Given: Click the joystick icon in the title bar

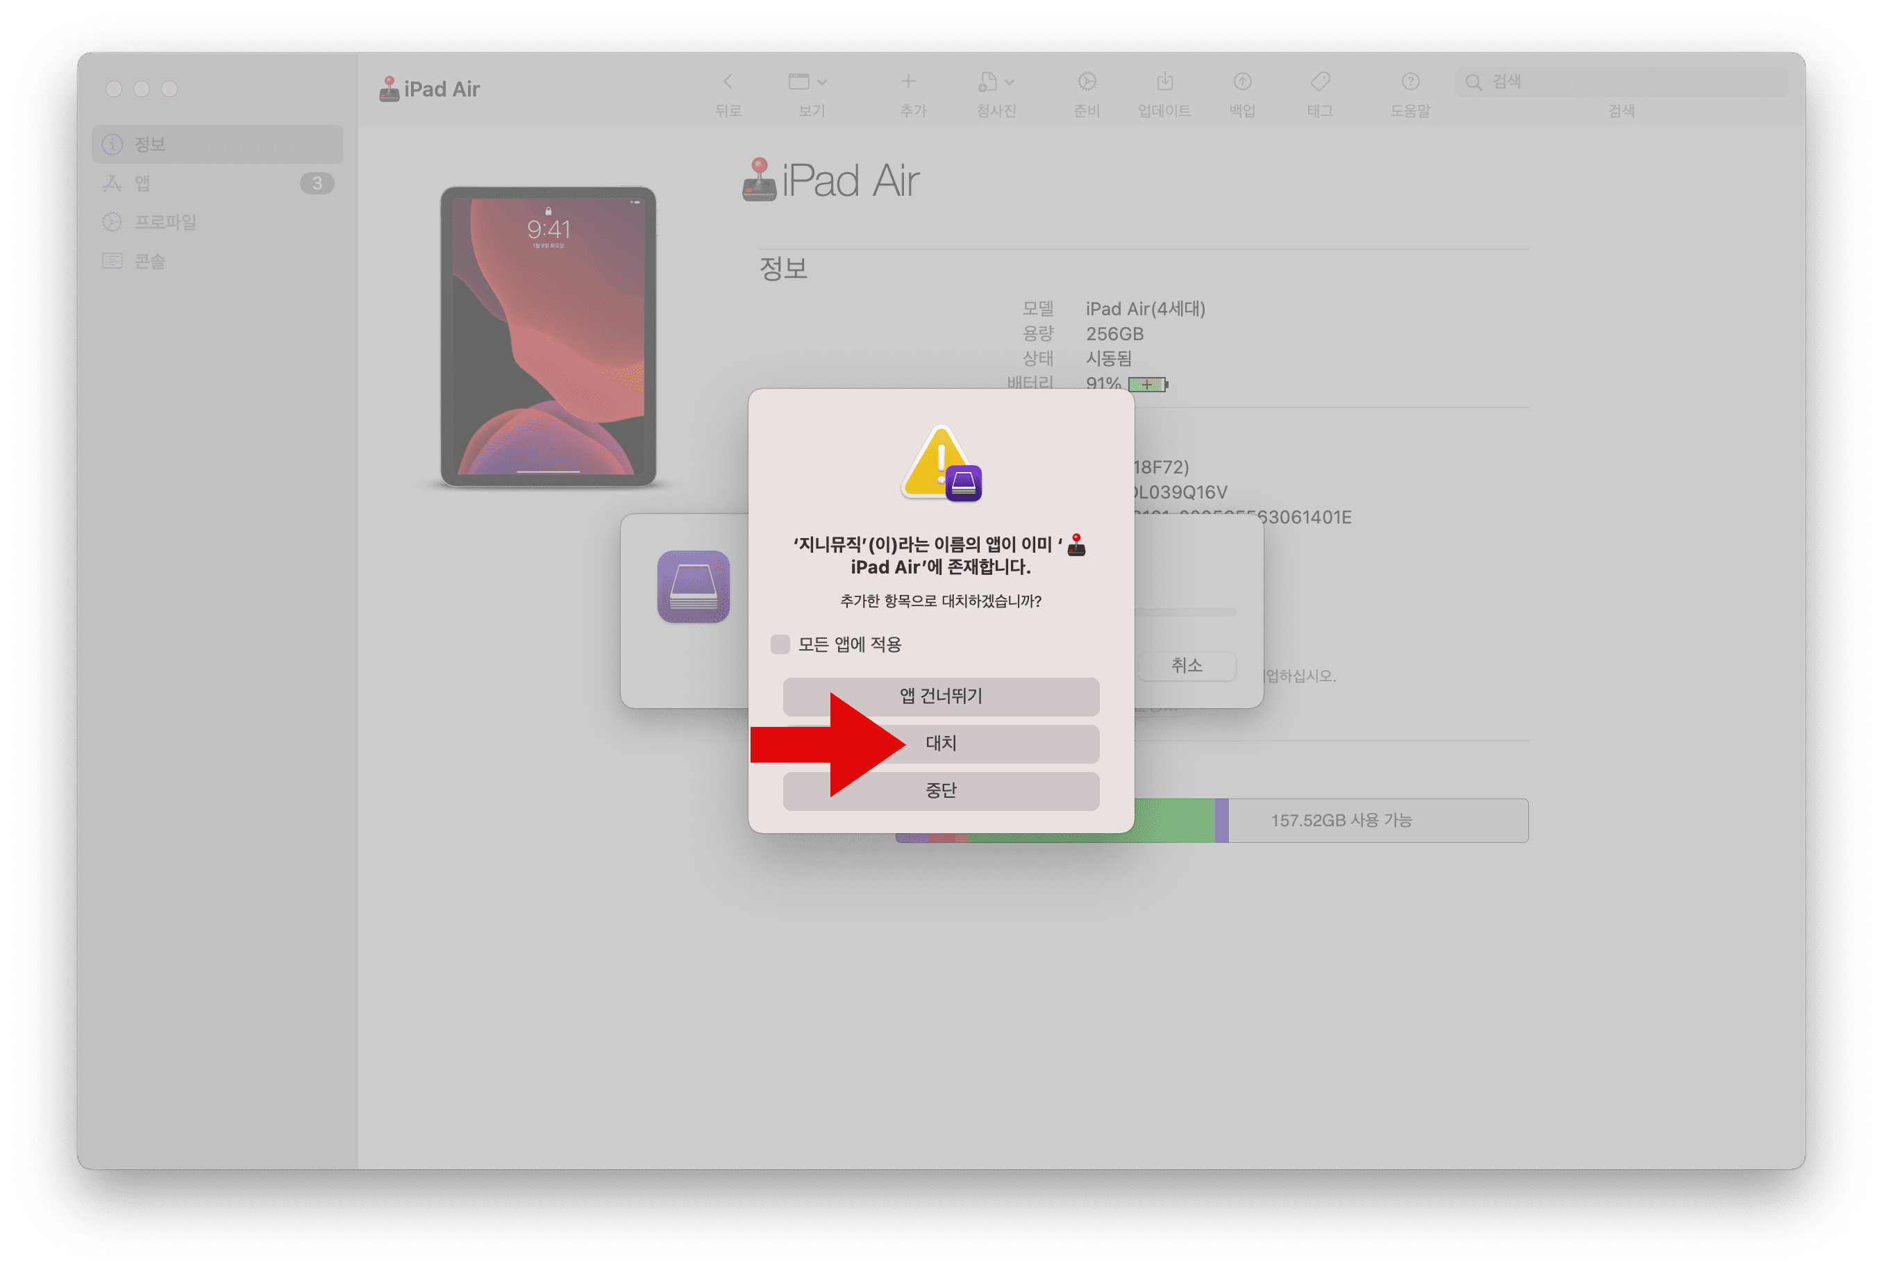Looking at the screenshot, I should pos(389,88).
